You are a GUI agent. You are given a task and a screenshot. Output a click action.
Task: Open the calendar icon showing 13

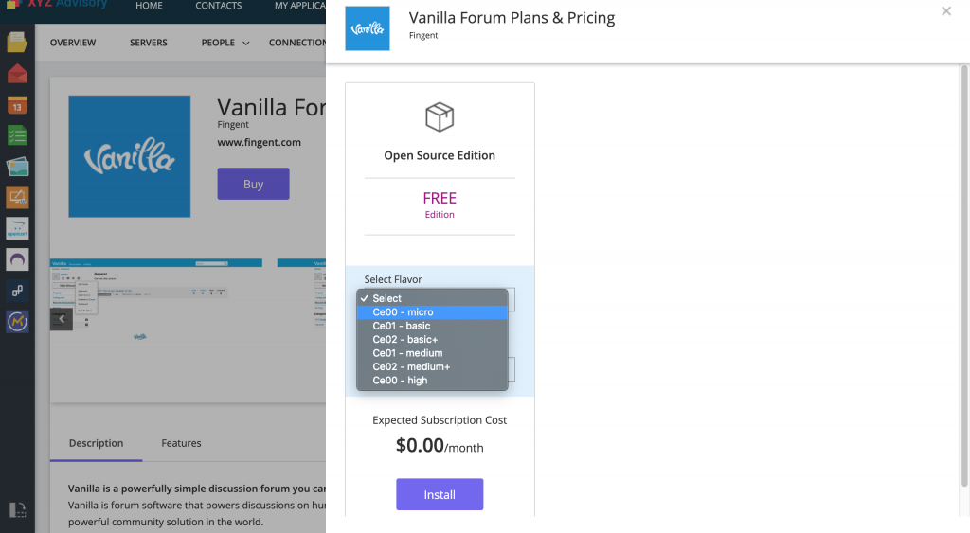(17, 105)
